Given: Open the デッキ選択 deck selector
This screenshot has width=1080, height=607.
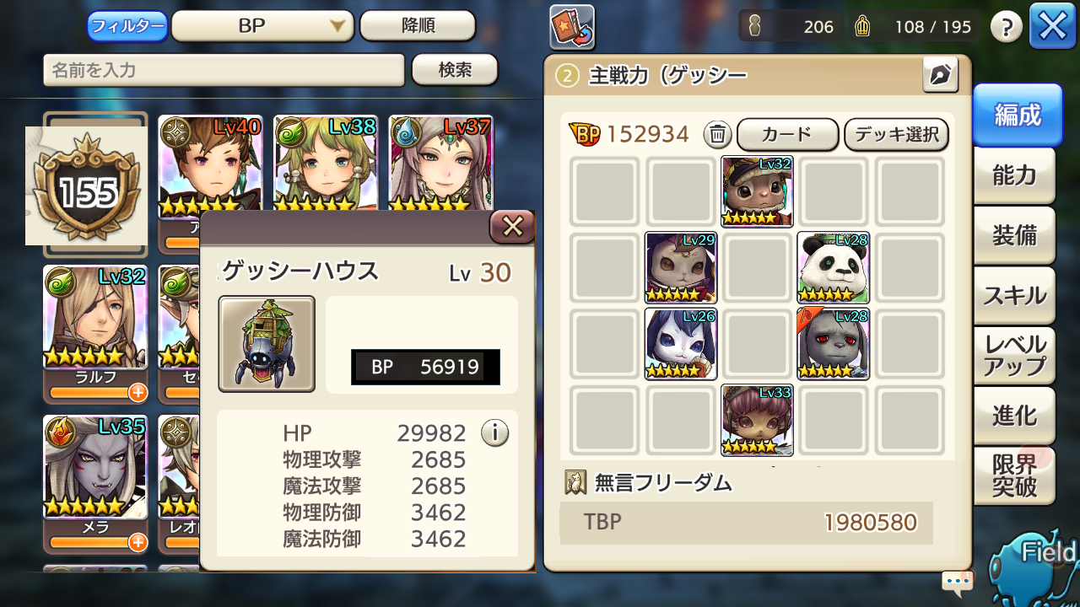Looking at the screenshot, I should click(897, 134).
